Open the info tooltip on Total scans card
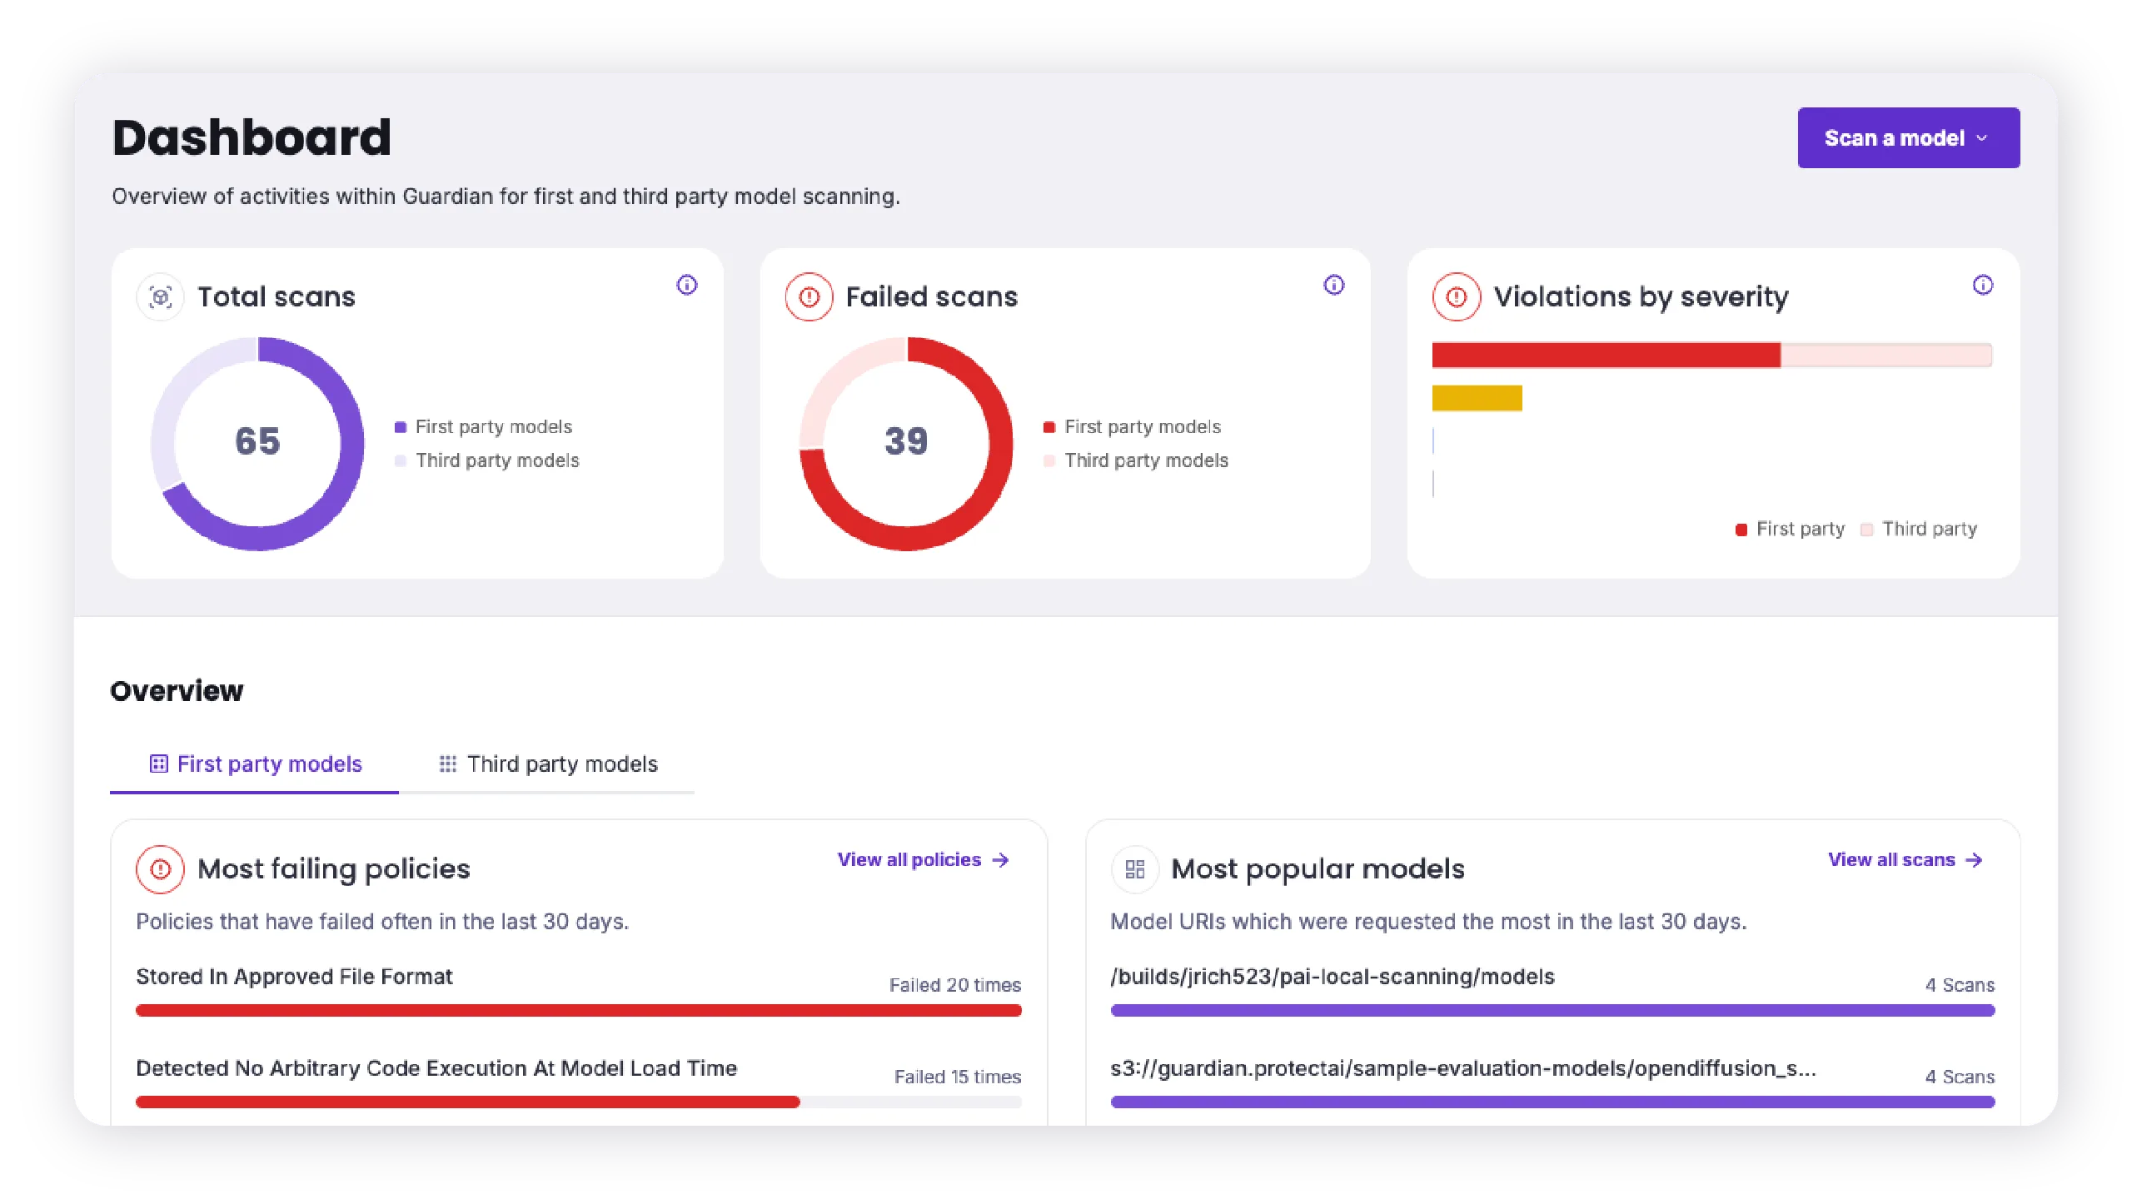The height and width of the screenshot is (1199, 2132). (x=686, y=285)
